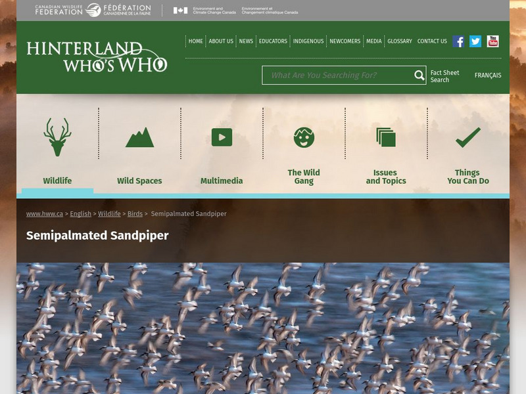This screenshot has height=394, width=526.
Task: Click the play button Multimedia icon
Action: [x=222, y=137]
